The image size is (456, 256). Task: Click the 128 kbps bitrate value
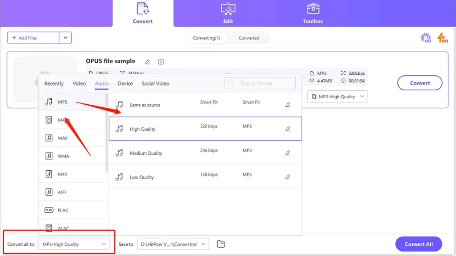click(x=209, y=174)
